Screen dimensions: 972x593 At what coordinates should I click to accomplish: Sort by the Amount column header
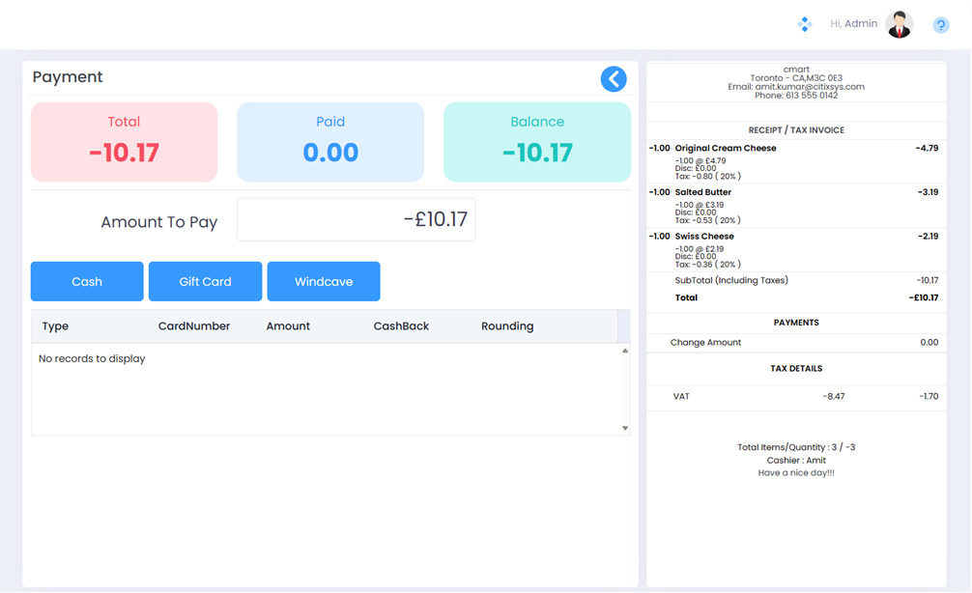click(x=288, y=326)
